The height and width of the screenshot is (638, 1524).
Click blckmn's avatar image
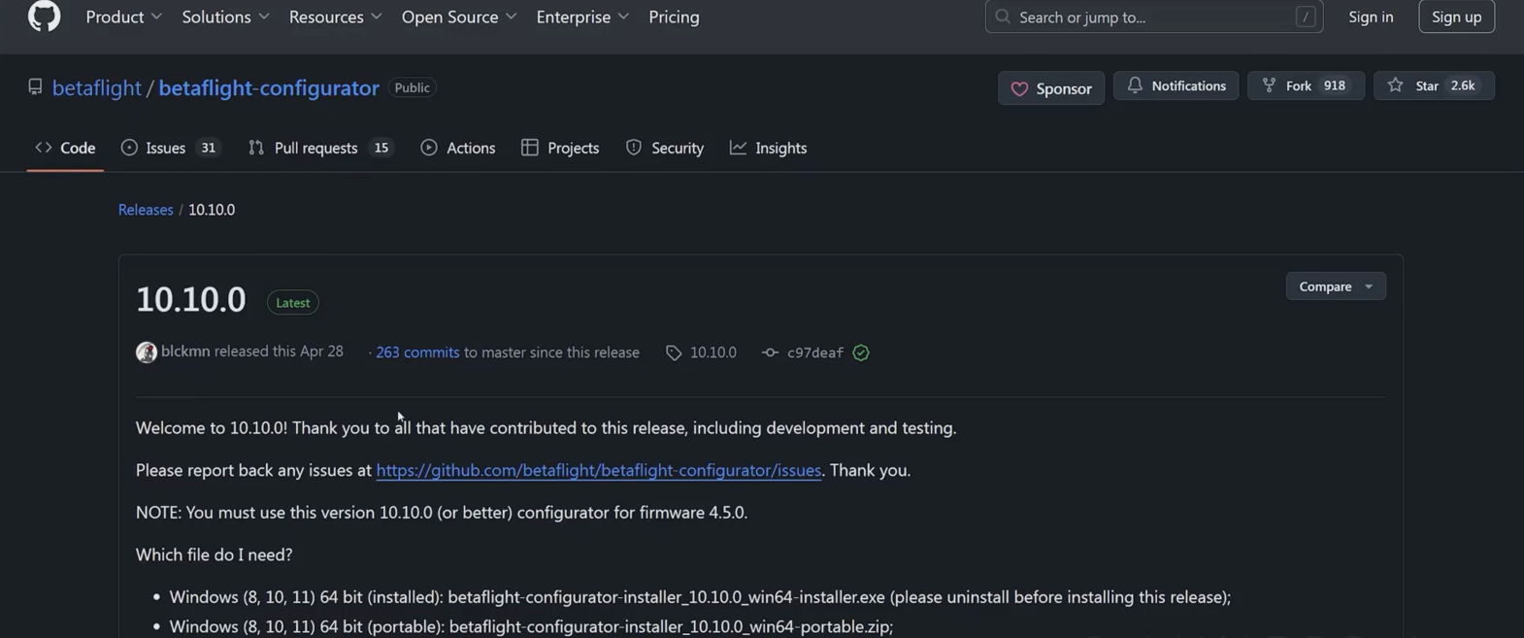(147, 353)
